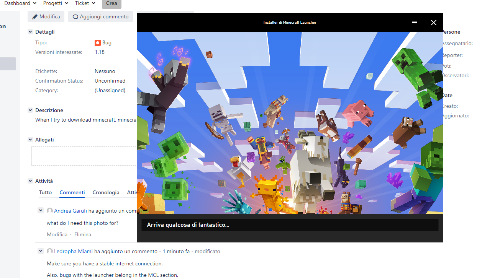Click Ledropha Miami's avatar icon

point(50,251)
